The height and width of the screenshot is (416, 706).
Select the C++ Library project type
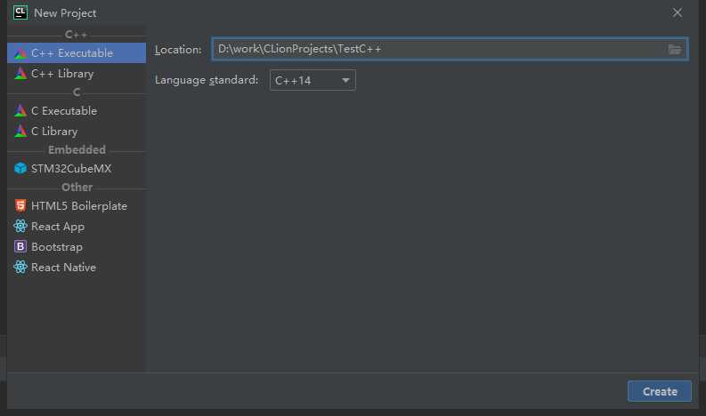tap(77, 73)
